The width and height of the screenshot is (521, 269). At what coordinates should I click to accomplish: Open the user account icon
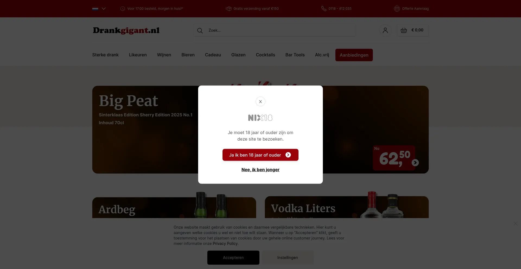point(385,30)
